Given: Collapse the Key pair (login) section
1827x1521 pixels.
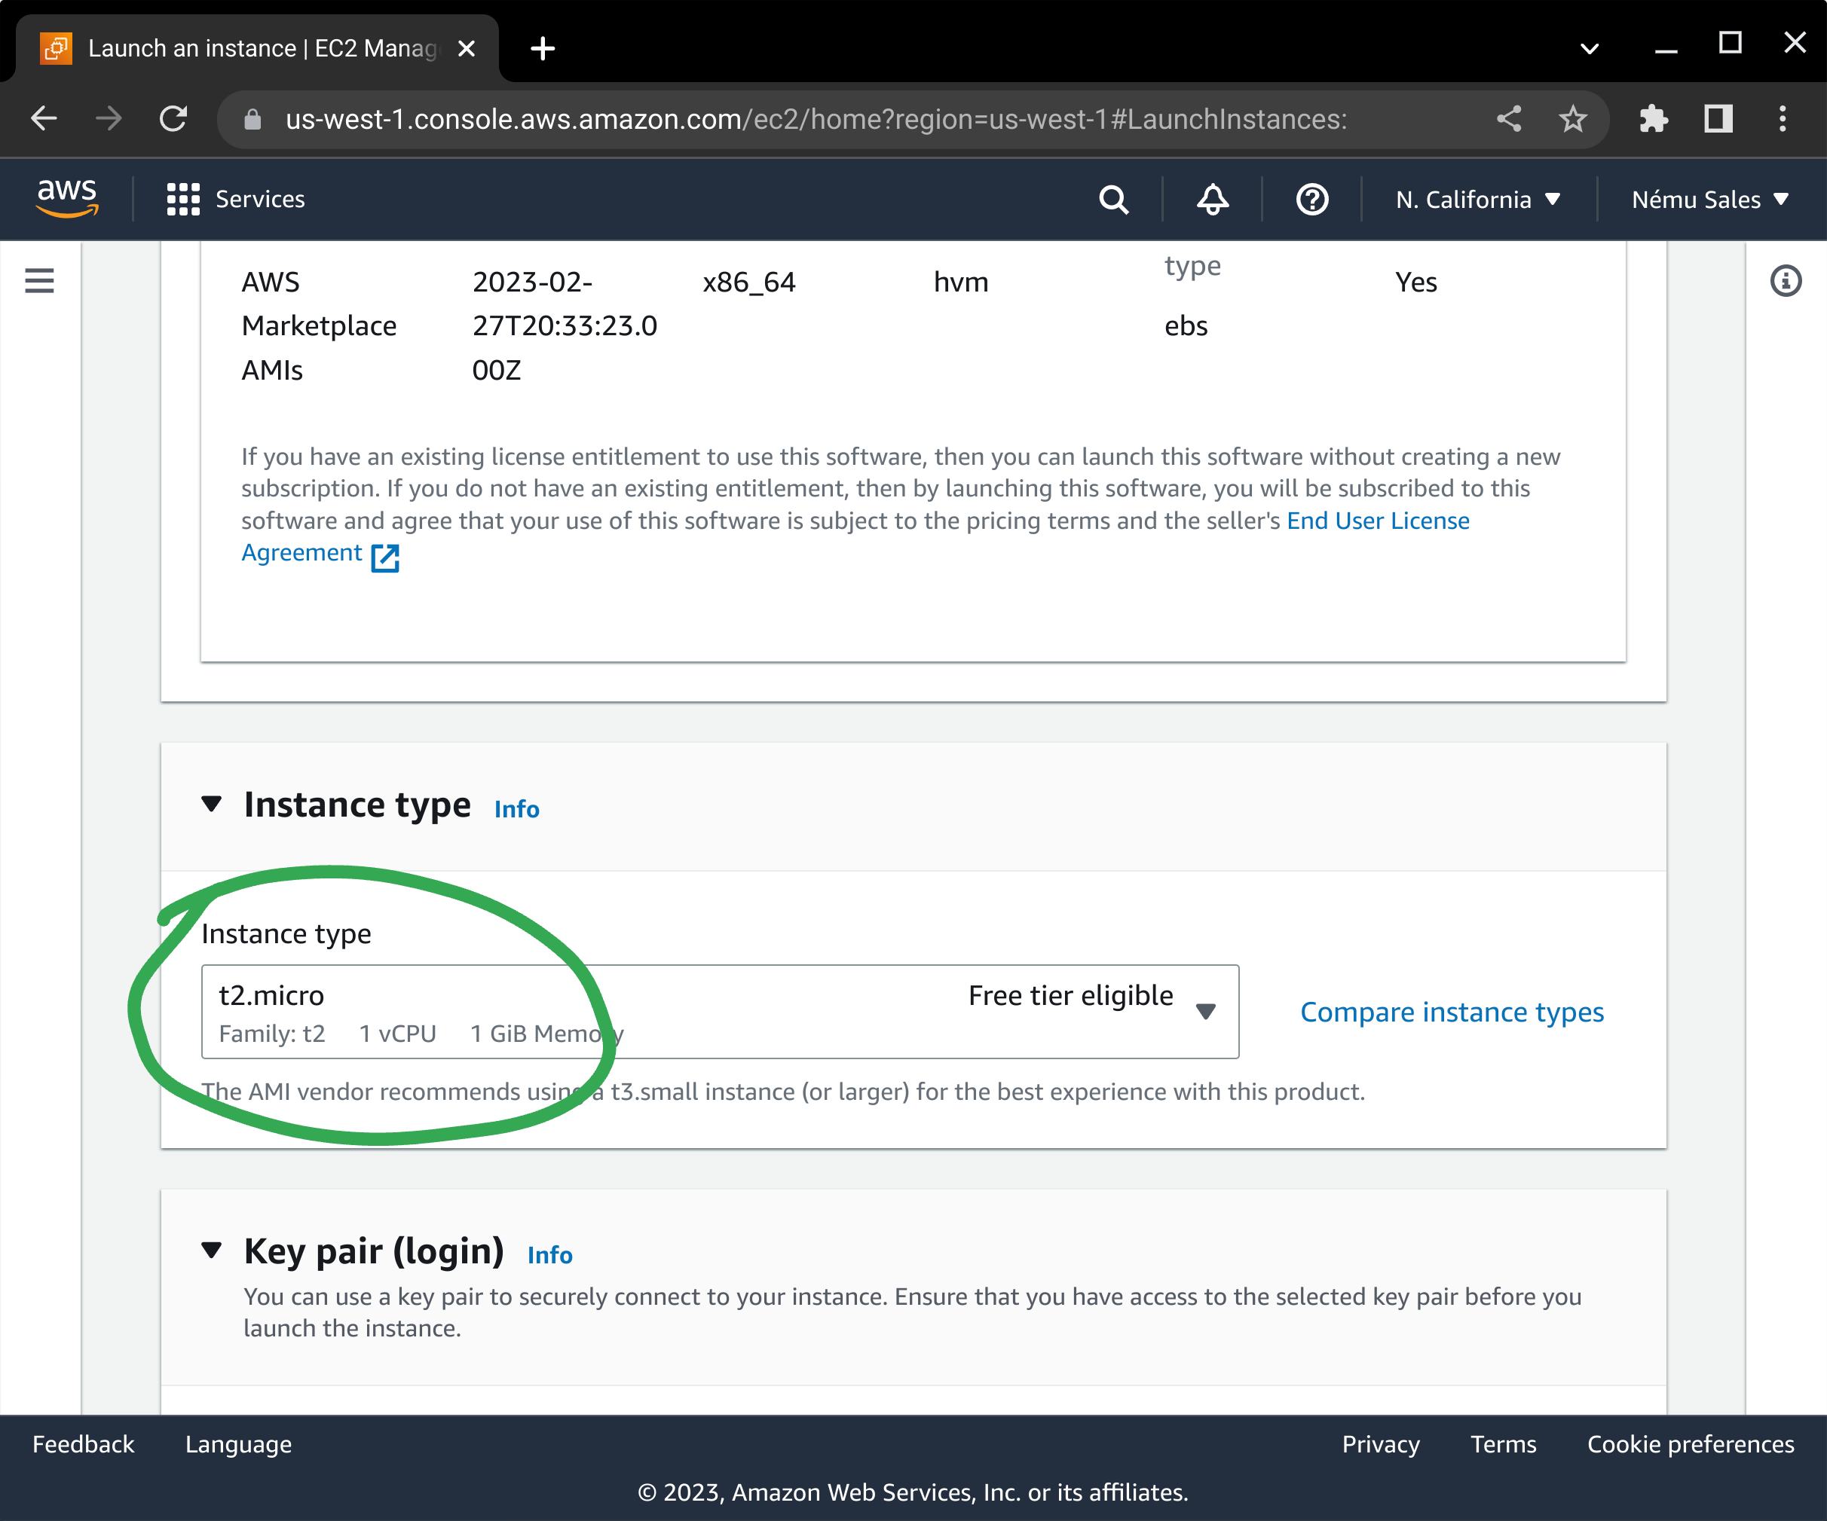Looking at the screenshot, I should 211,1251.
